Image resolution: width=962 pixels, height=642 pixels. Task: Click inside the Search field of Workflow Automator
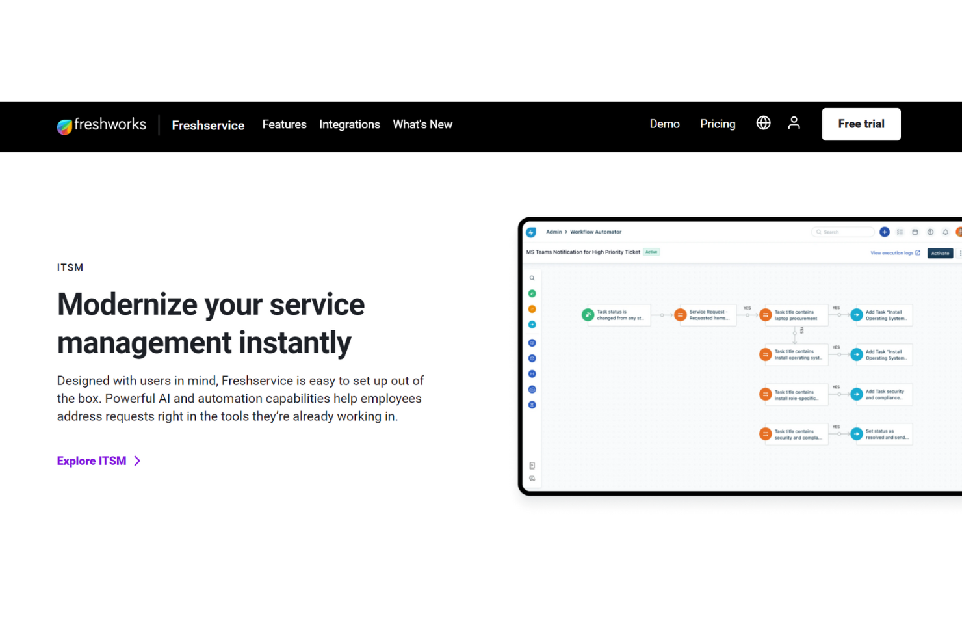(842, 232)
